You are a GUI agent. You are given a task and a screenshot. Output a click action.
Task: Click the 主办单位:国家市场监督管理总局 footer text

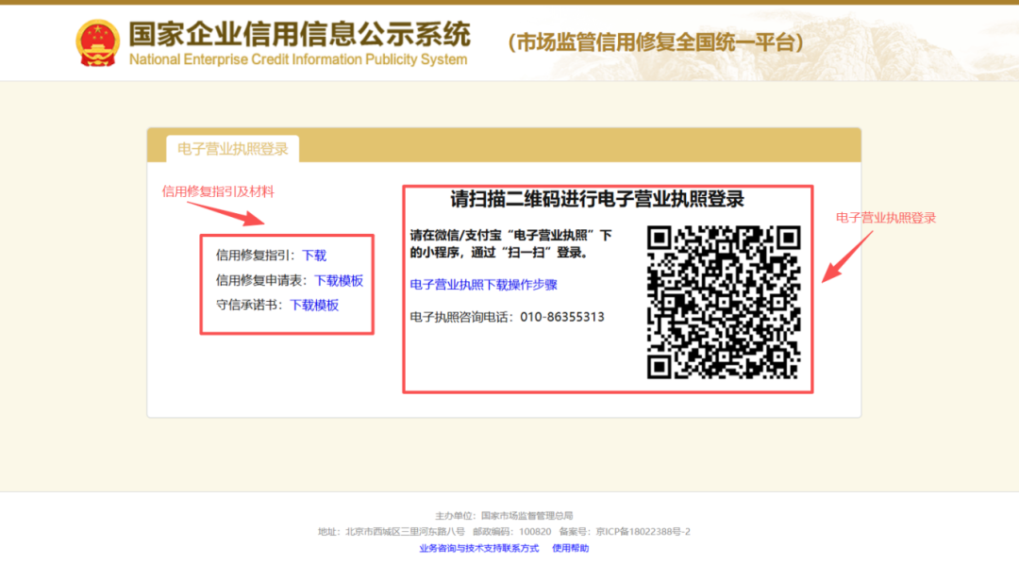pyautogui.click(x=504, y=516)
